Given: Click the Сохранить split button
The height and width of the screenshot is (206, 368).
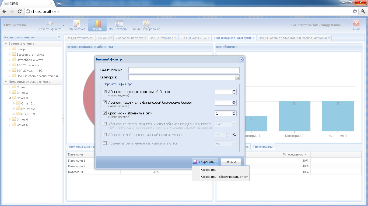Looking at the screenshot, I should coord(205,162).
